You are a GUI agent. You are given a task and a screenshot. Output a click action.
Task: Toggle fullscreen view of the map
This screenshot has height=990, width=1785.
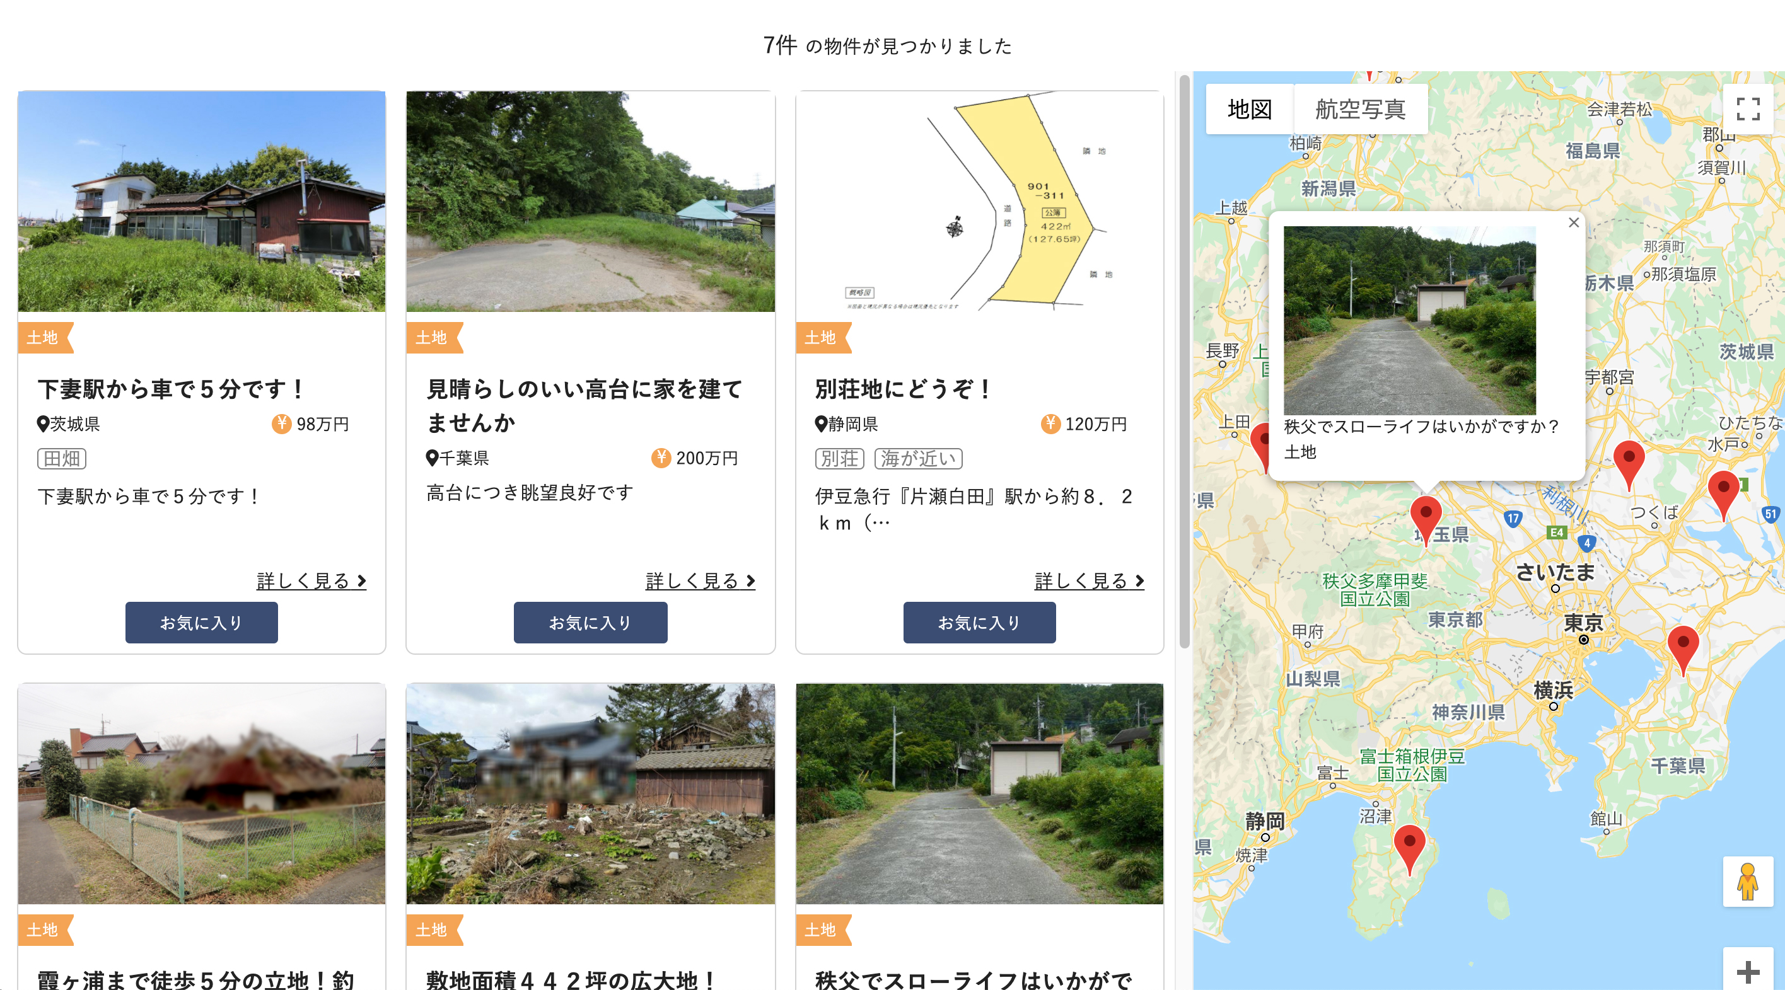(x=1748, y=109)
